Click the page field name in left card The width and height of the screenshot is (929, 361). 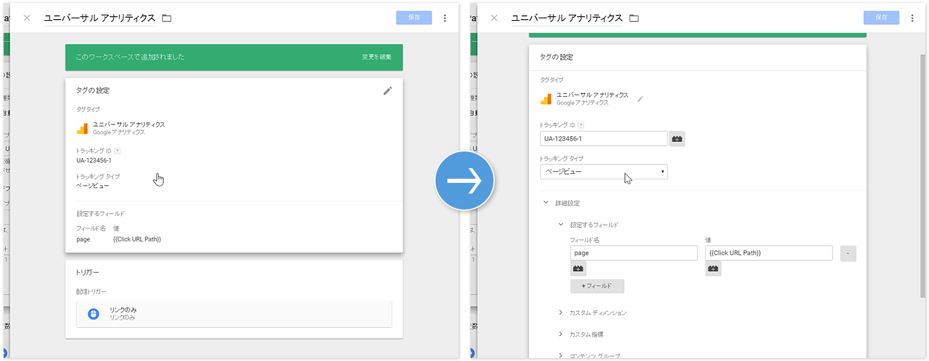click(83, 239)
